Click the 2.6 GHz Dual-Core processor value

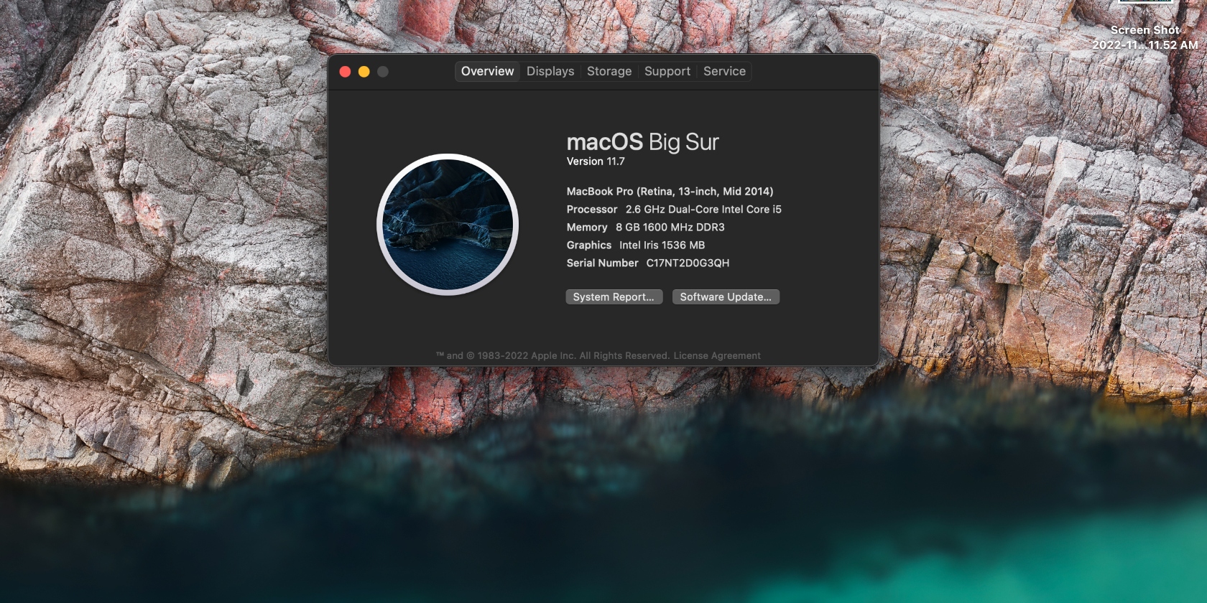[703, 209]
